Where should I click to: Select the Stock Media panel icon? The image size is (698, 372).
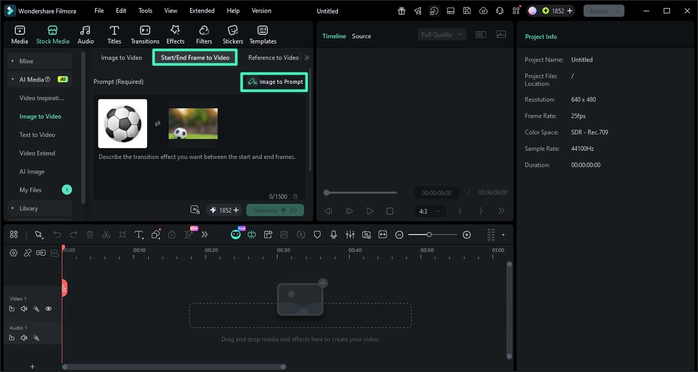[53, 34]
